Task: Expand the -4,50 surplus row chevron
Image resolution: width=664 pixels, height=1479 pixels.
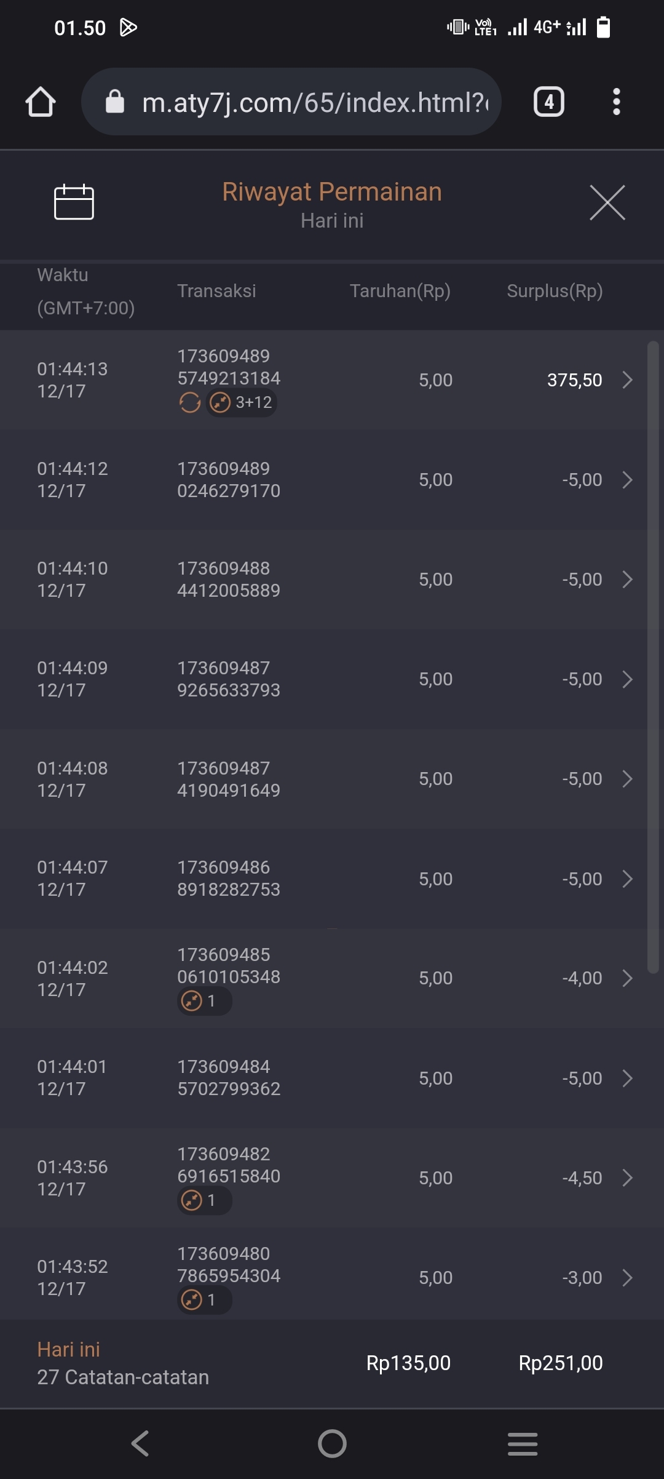Action: [627, 1178]
